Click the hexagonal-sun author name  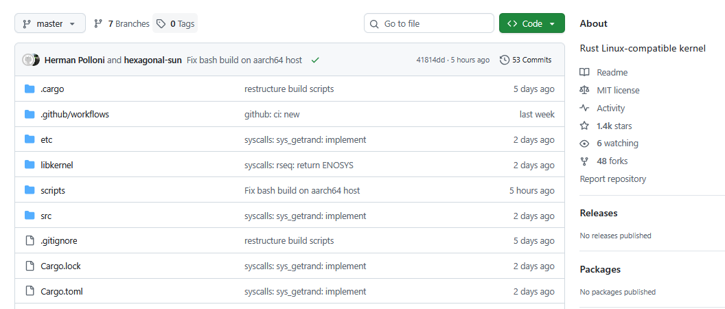tap(152, 60)
